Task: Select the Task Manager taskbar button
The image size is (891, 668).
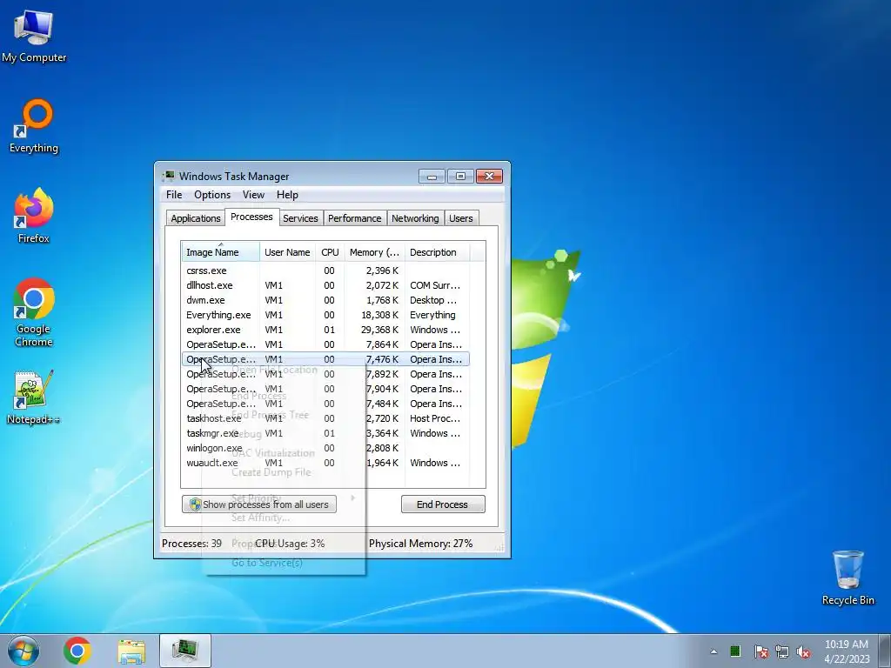Action: (185, 651)
